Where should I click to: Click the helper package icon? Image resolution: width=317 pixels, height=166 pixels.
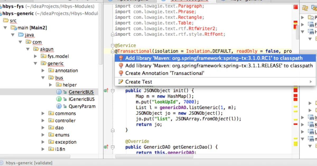click(x=59, y=85)
